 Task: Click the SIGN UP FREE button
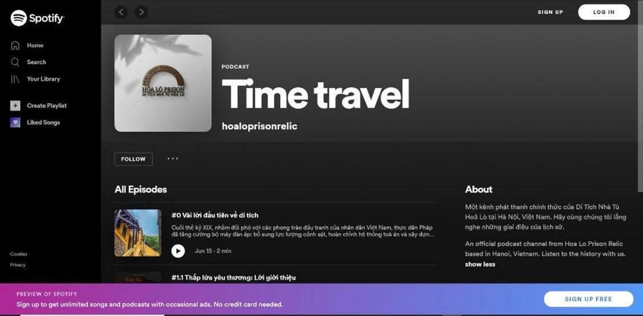point(588,299)
